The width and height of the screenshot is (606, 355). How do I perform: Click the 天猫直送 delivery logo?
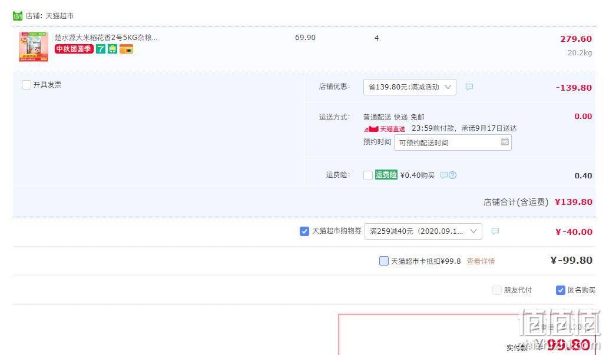pyautogui.click(x=384, y=128)
